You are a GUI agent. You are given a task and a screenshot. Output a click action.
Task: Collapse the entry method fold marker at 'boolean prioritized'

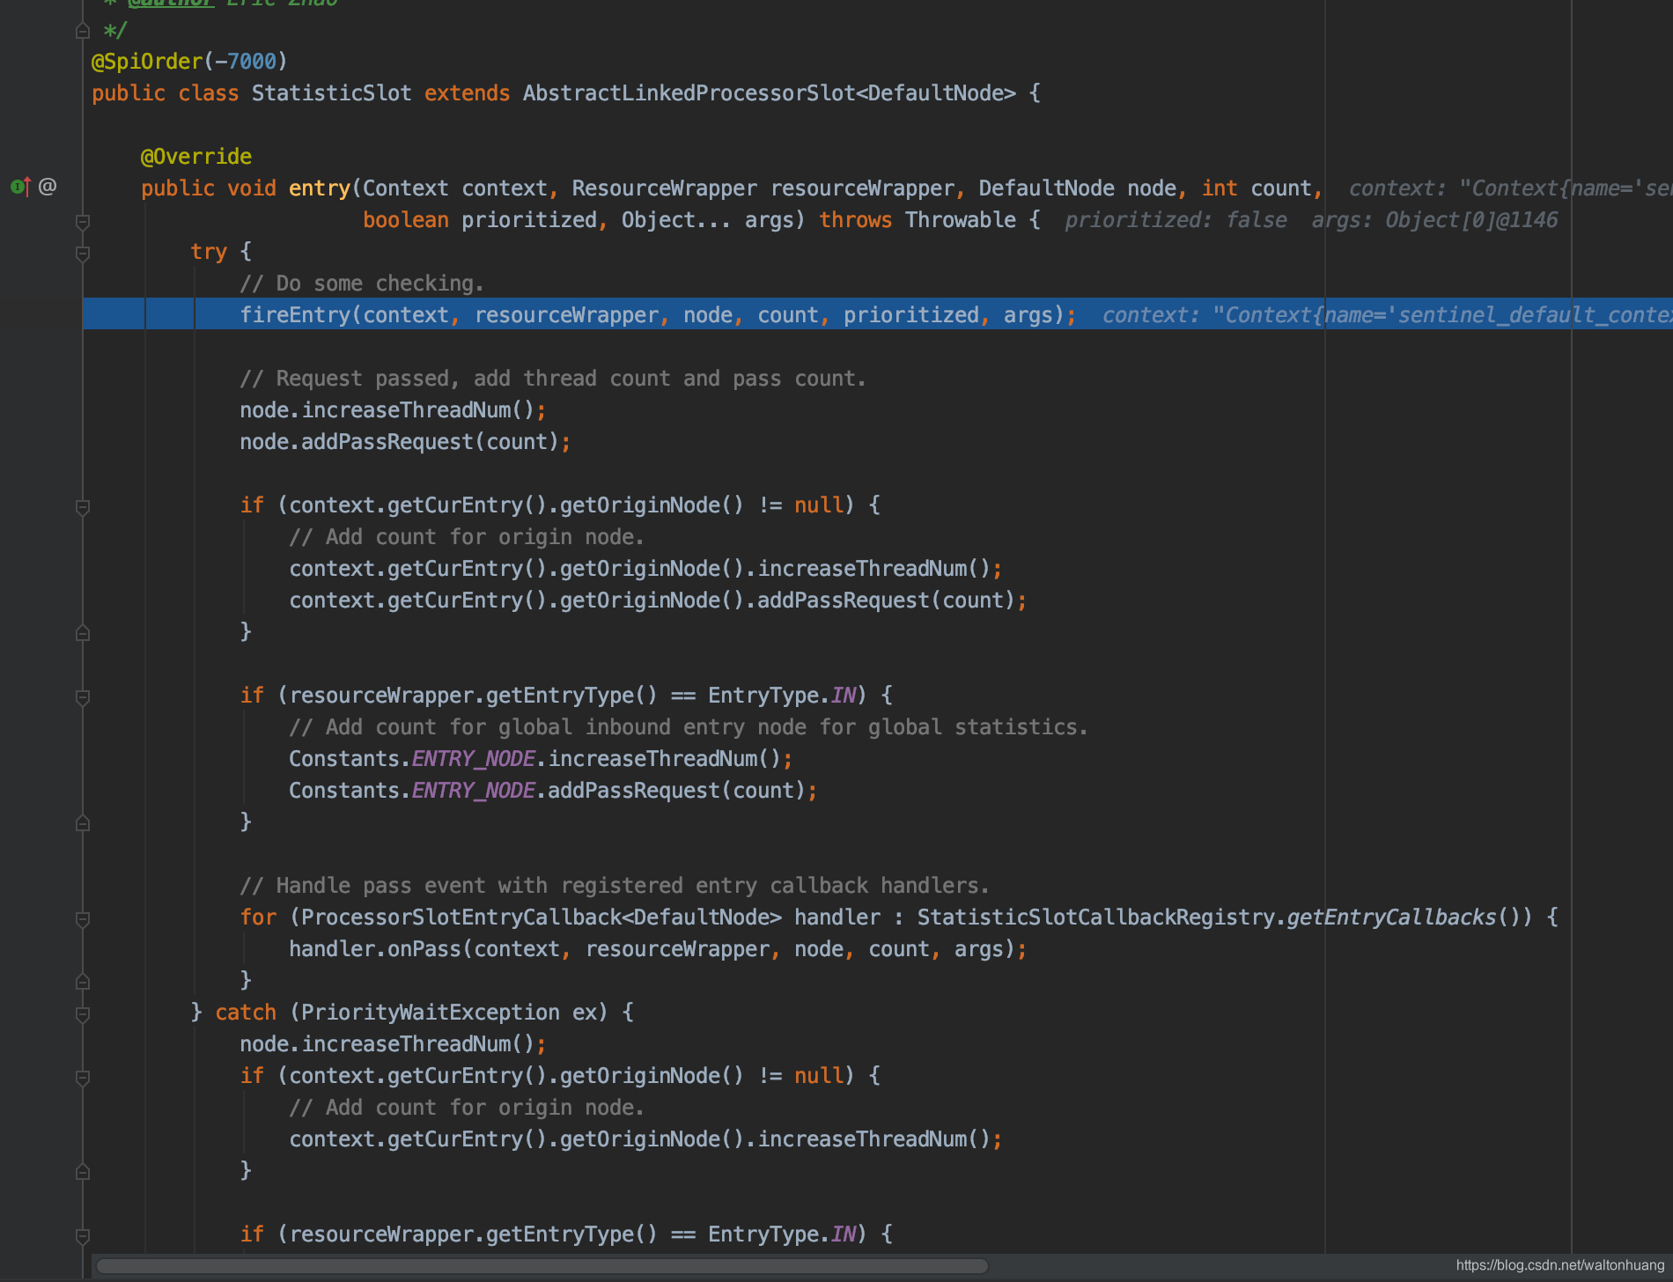point(83,222)
